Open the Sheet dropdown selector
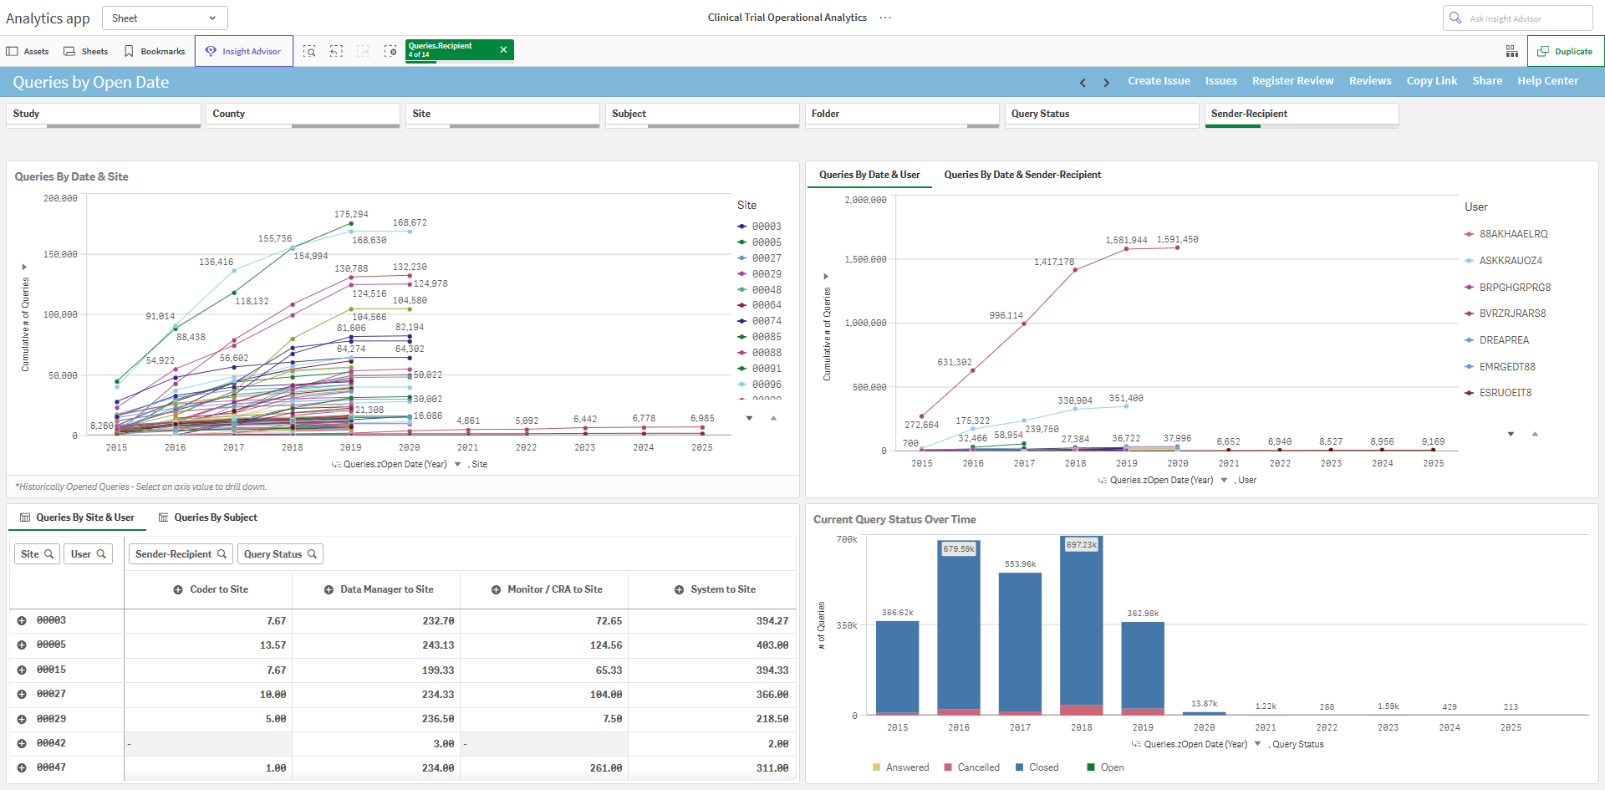 (x=165, y=18)
